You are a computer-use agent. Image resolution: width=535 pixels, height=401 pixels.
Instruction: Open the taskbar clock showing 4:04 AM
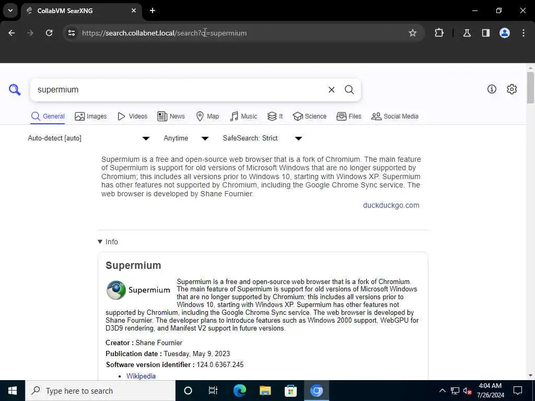click(490, 391)
